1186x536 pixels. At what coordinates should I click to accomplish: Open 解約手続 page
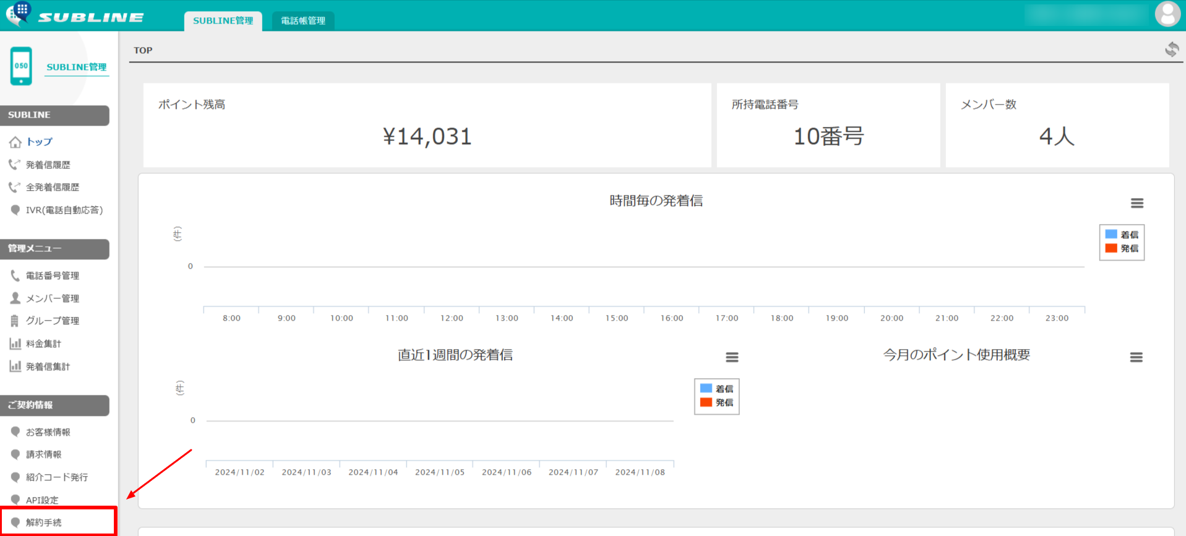coord(43,522)
